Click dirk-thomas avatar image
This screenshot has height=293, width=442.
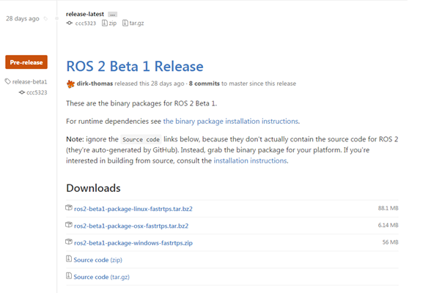click(x=70, y=84)
